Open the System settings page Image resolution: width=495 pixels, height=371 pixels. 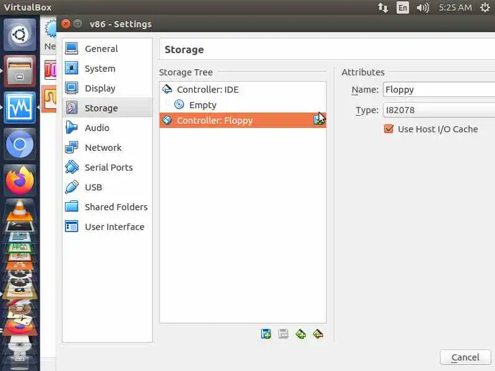107,69
